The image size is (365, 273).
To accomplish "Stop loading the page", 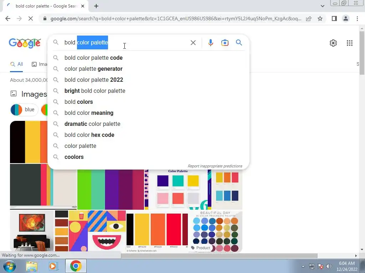I will [31, 18].
